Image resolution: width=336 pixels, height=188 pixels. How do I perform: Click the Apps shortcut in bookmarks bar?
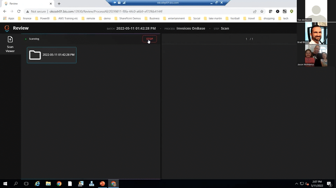coord(9,19)
